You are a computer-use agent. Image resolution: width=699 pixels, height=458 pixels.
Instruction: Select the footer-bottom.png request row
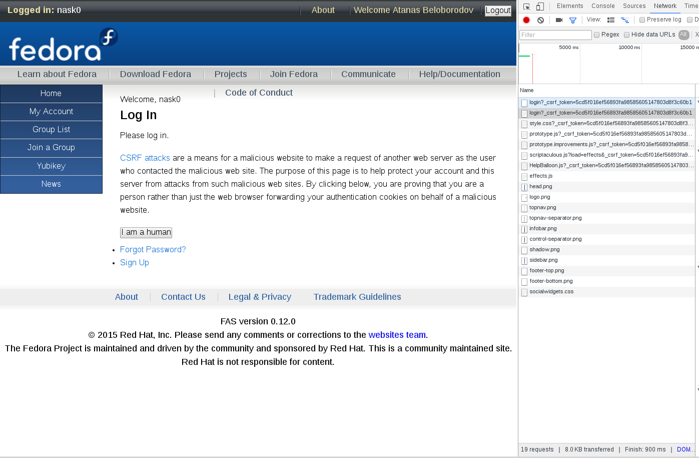tap(607, 281)
